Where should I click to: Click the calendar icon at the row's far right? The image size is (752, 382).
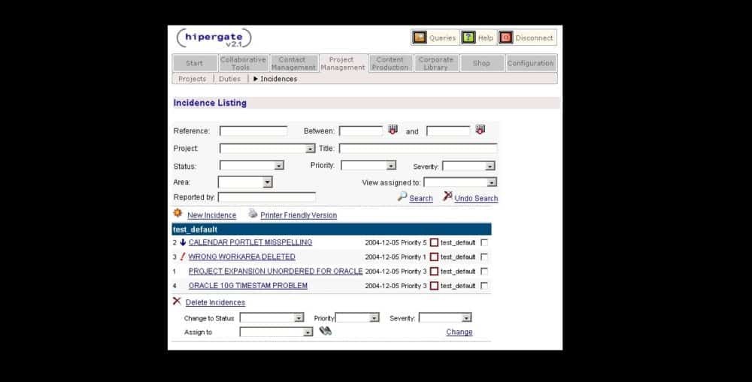click(x=480, y=130)
